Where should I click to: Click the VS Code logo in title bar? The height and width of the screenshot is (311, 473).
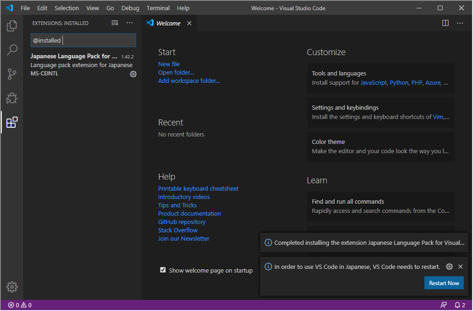[9, 8]
